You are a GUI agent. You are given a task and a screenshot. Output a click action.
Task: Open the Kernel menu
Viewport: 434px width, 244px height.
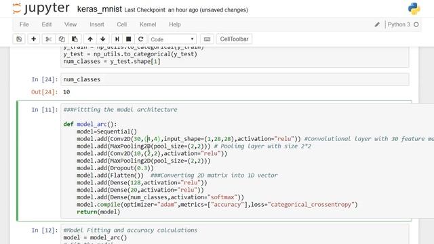pos(148,24)
